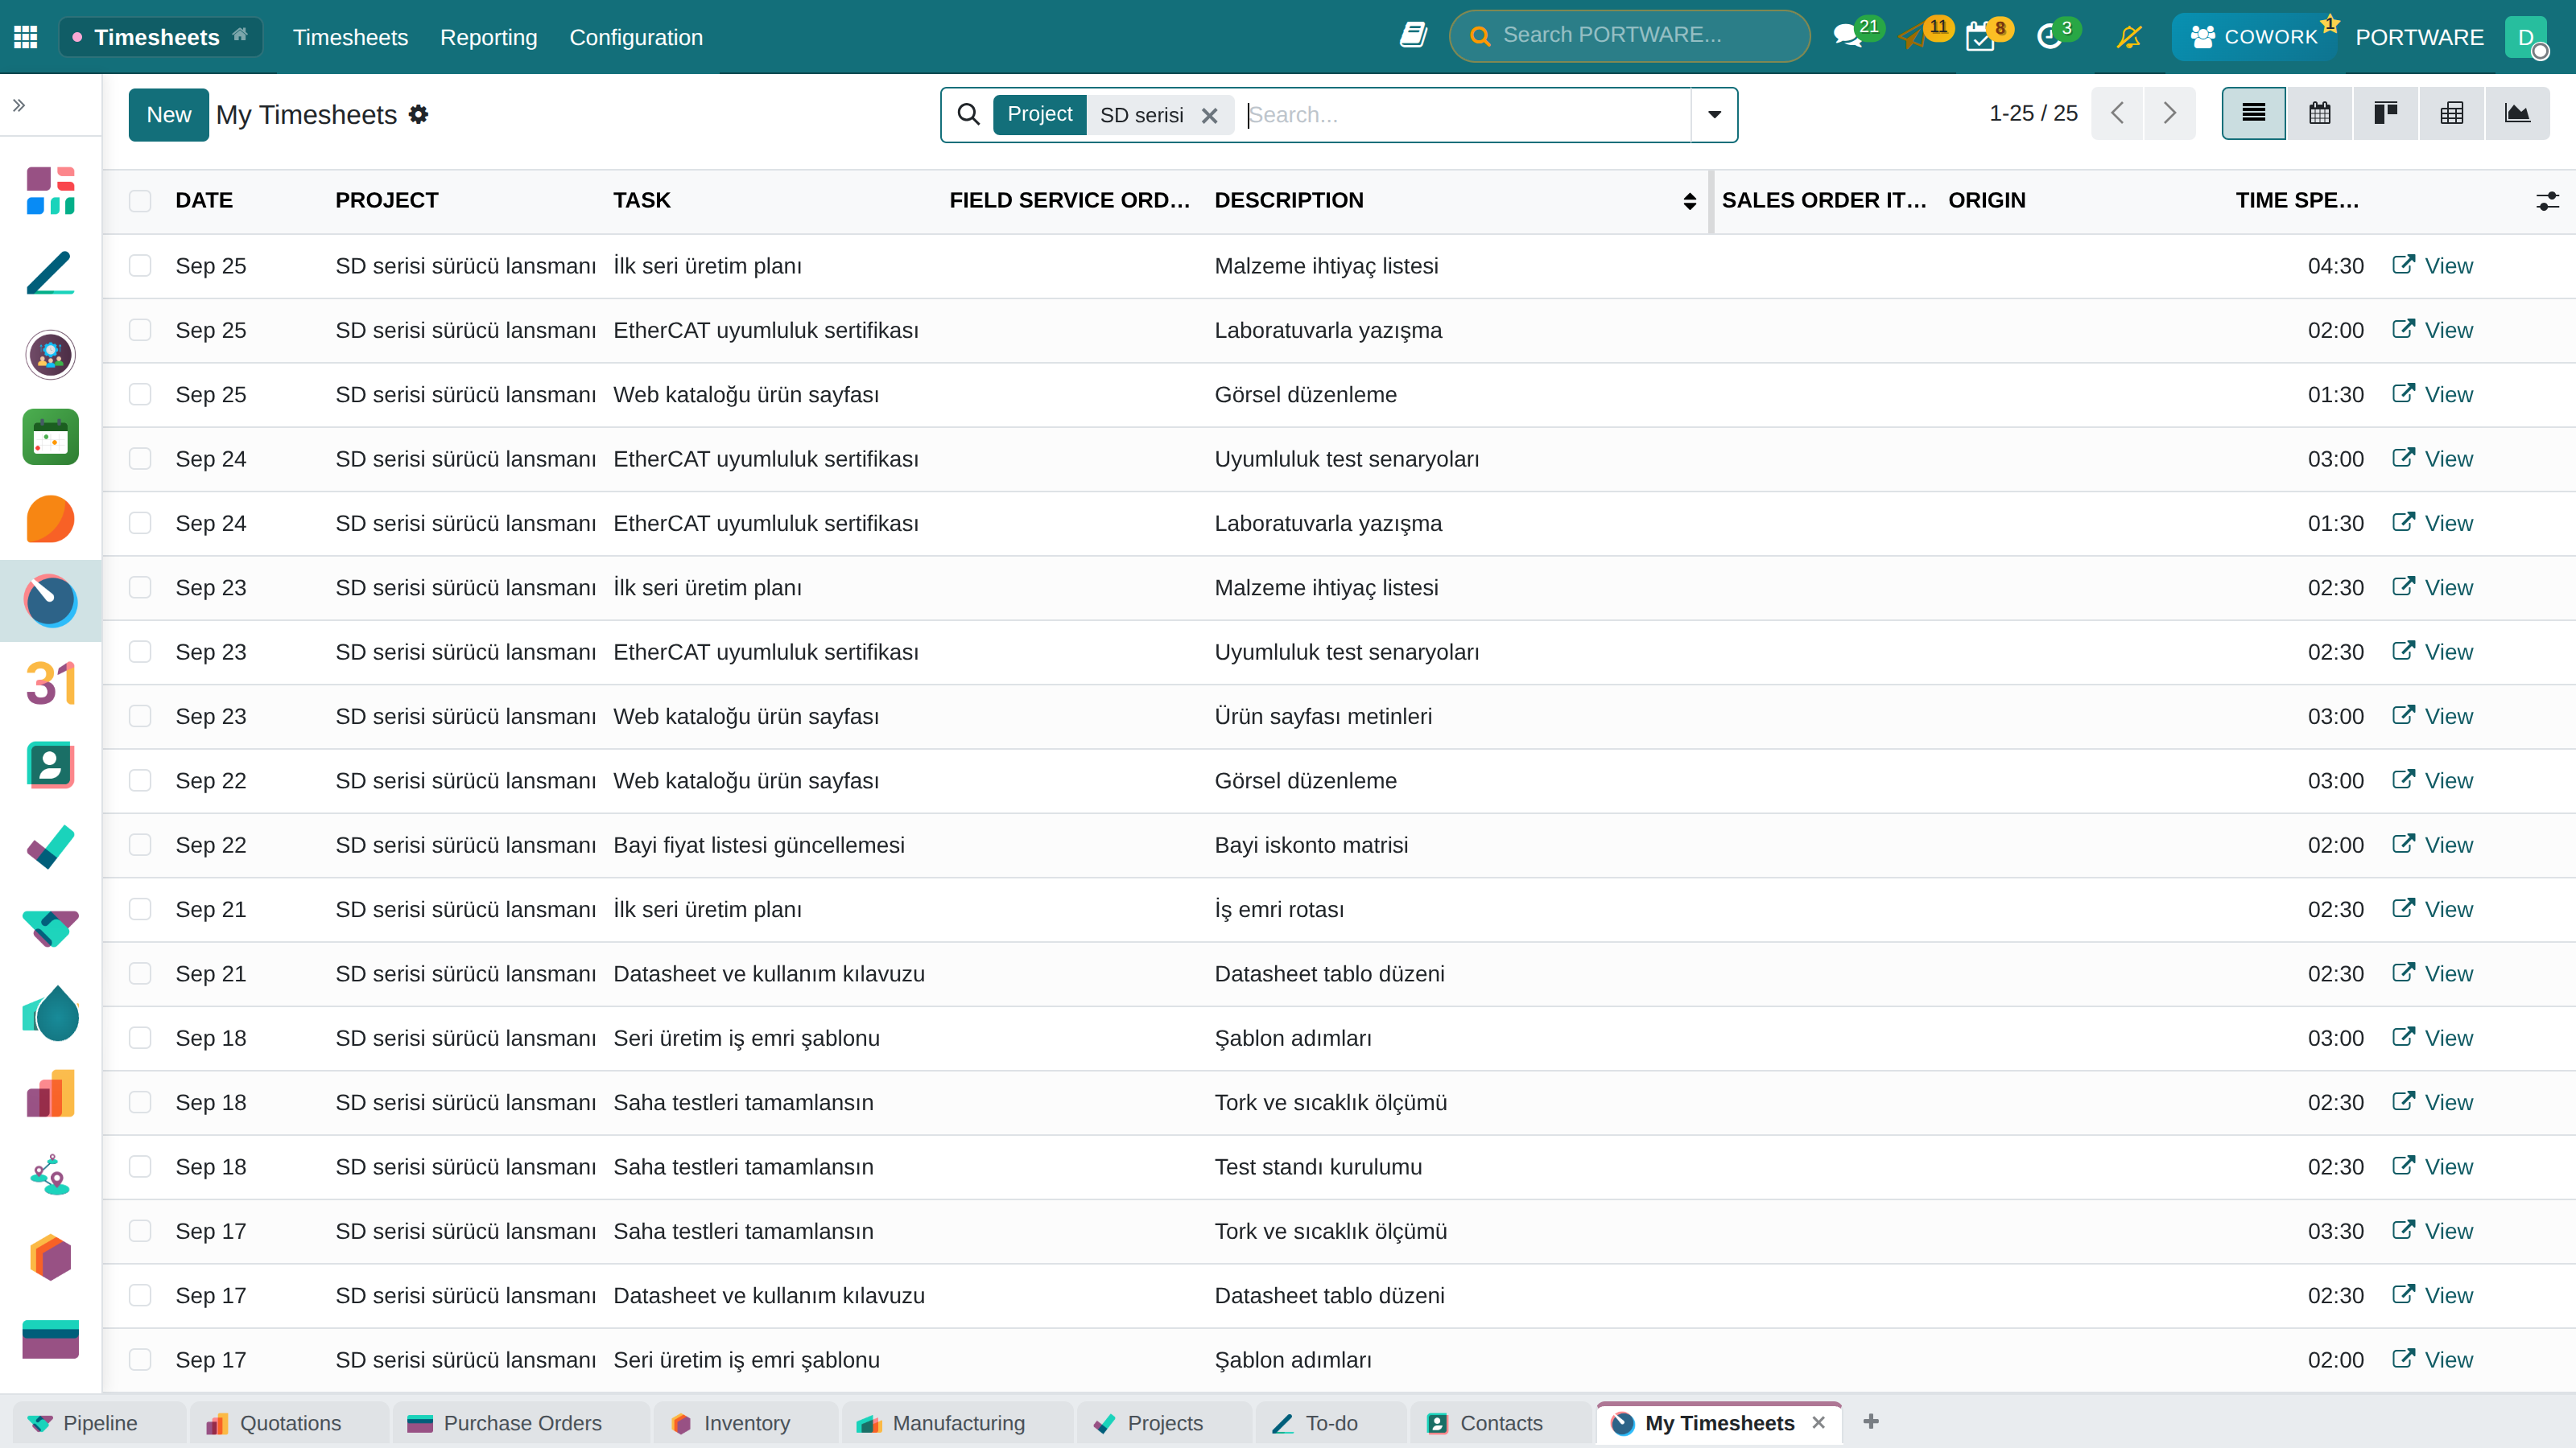
Task: Open the dashboard tiles sidebar icon
Action: pos(50,191)
